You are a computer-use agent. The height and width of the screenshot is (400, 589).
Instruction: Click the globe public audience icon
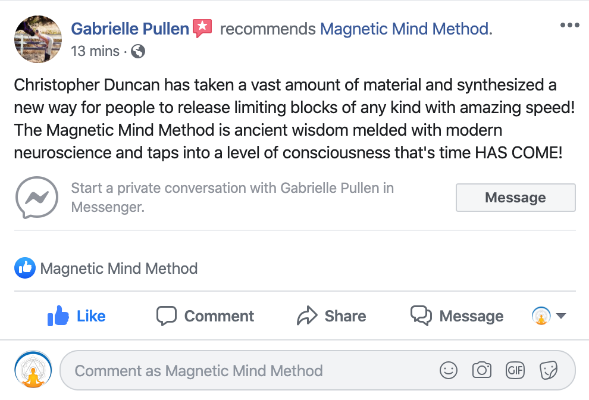click(137, 52)
